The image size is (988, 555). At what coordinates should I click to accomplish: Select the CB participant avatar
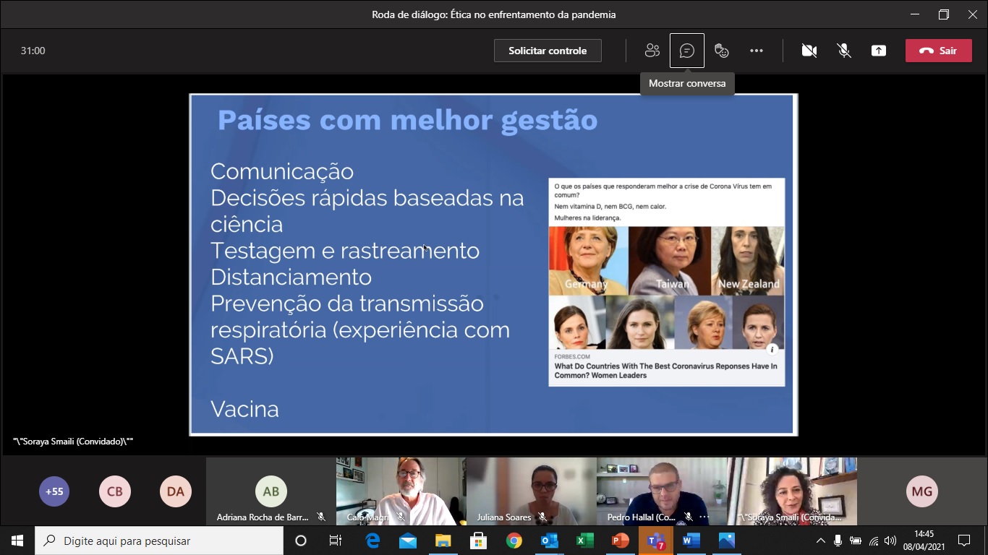[x=115, y=491]
